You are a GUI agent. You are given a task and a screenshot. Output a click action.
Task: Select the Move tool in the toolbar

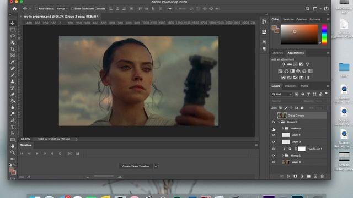13,23
